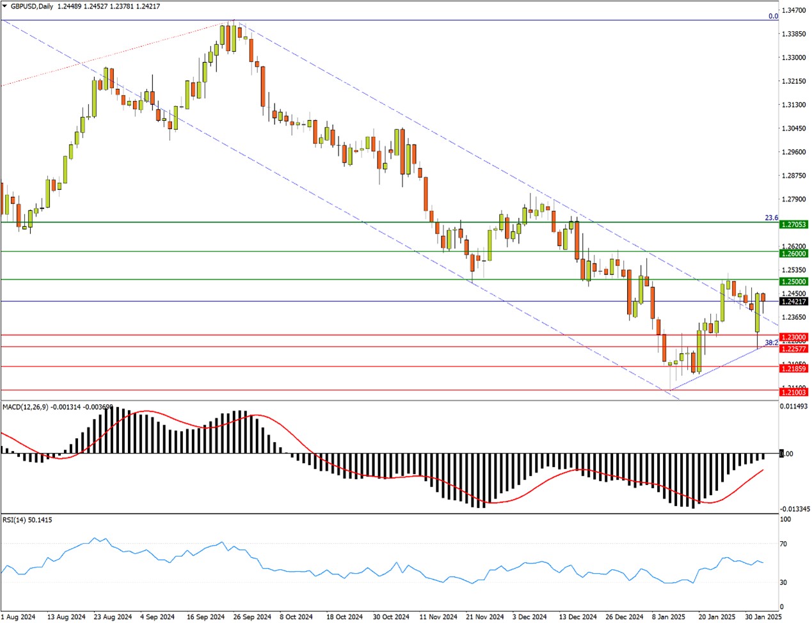812x623 pixels.
Task: Click the black 1.24217 current price tag
Action: [x=793, y=301]
